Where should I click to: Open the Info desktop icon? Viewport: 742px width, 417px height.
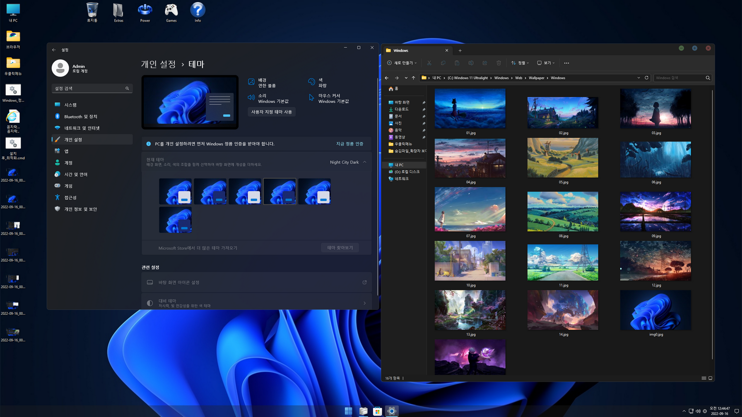198,12
